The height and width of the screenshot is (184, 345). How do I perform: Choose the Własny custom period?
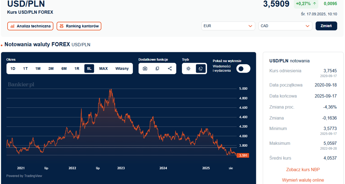pyautogui.click(x=122, y=69)
